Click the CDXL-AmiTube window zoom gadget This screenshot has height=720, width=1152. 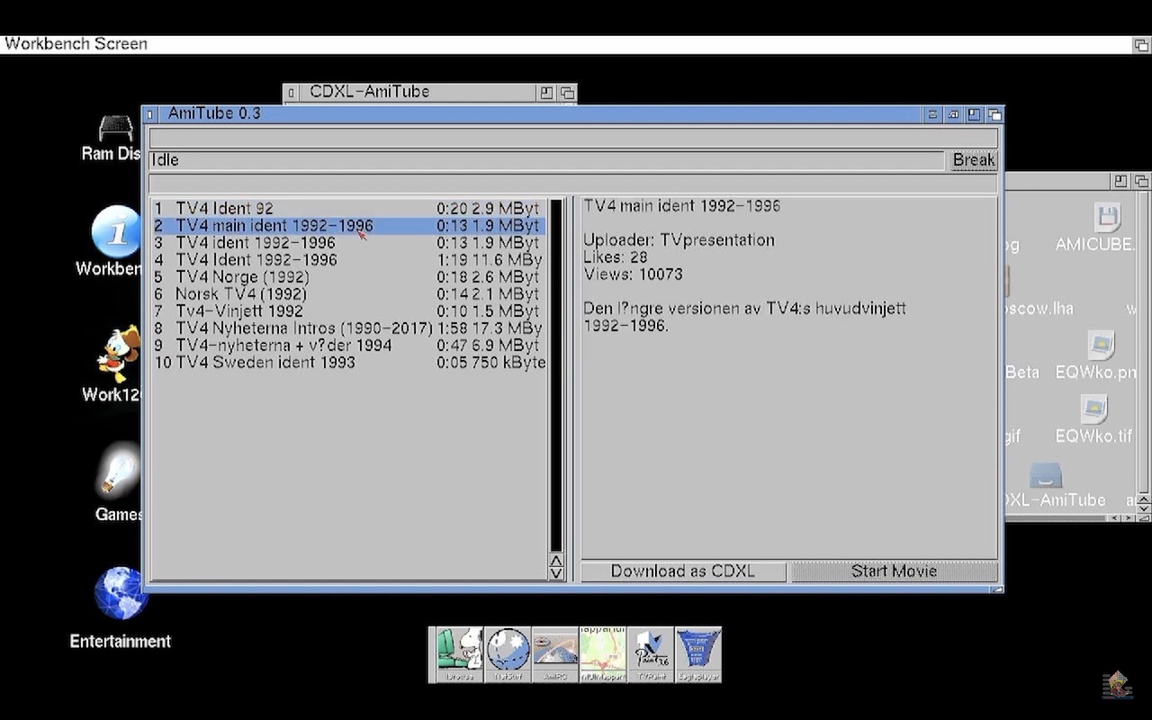coord(546,92)
